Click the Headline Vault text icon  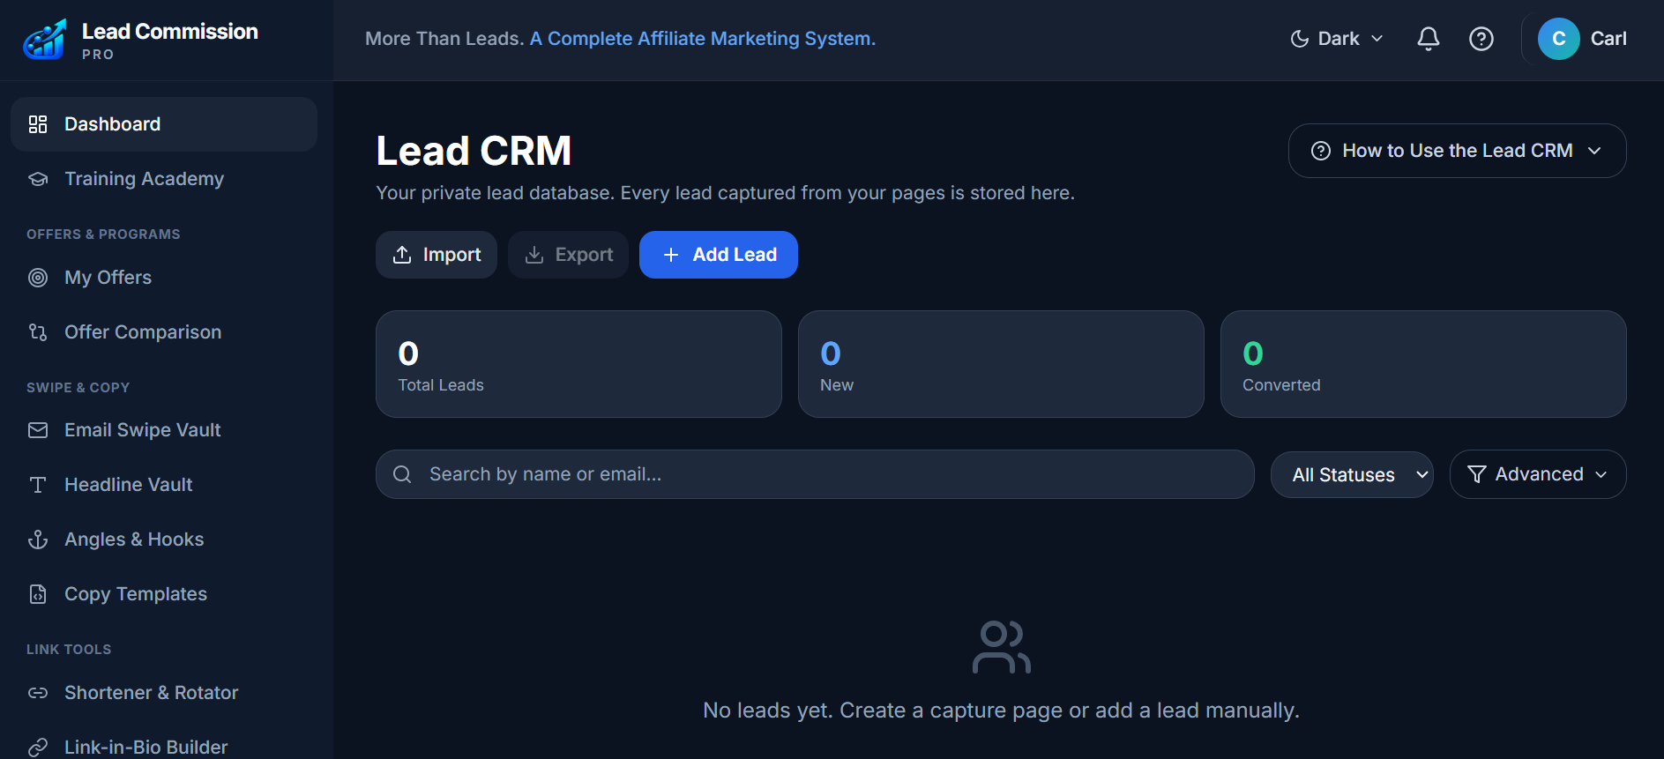(x=38, y=485)
